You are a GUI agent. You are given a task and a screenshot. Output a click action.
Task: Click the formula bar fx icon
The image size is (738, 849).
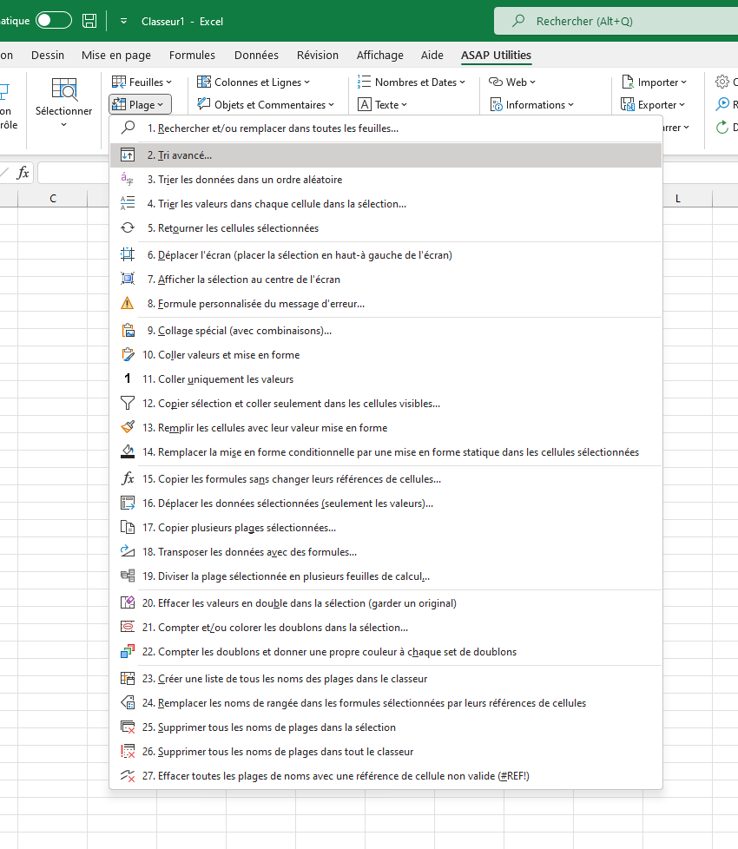point(23,174)
